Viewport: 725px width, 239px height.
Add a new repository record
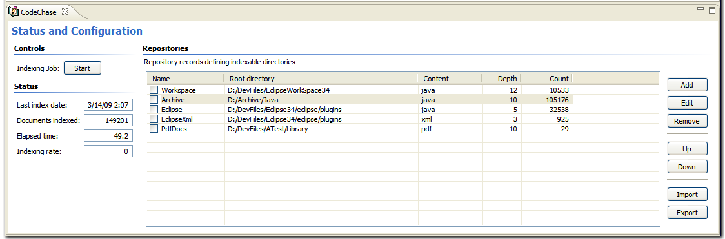[x=687, y=85]
